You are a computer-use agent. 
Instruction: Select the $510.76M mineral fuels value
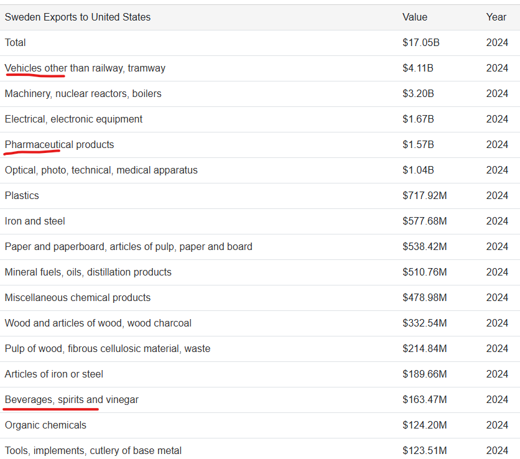pyautogui.click(x=424, y=272)
